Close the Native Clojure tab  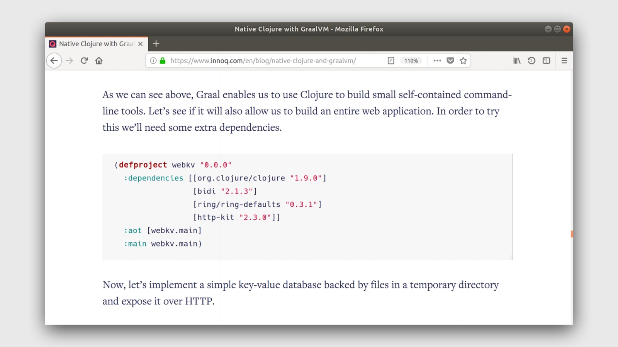141,44
